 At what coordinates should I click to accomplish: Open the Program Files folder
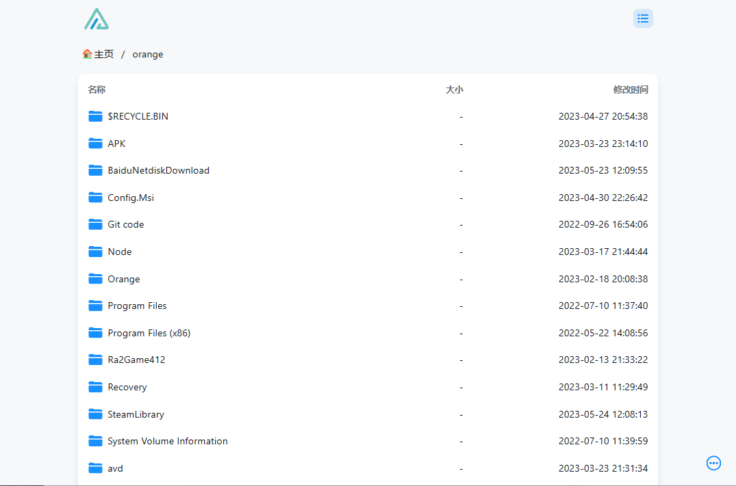(x=137, y=306)
